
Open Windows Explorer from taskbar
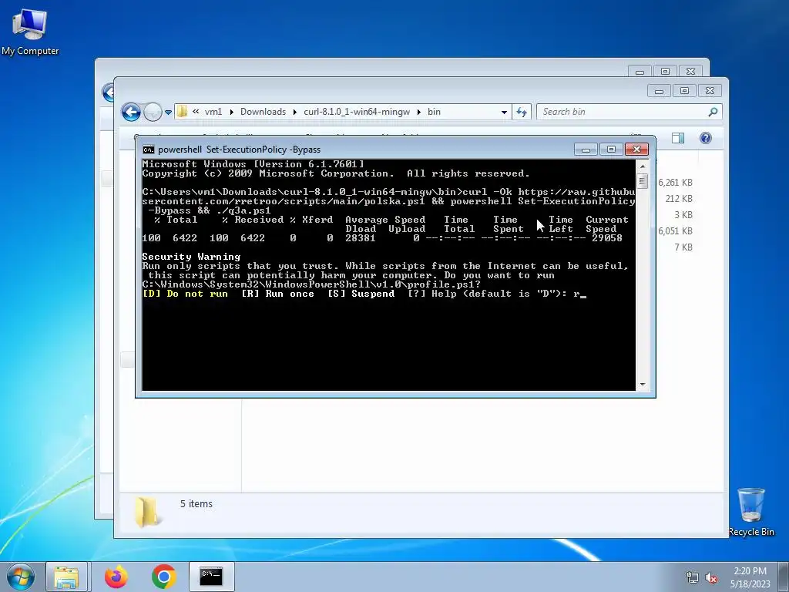66,577
